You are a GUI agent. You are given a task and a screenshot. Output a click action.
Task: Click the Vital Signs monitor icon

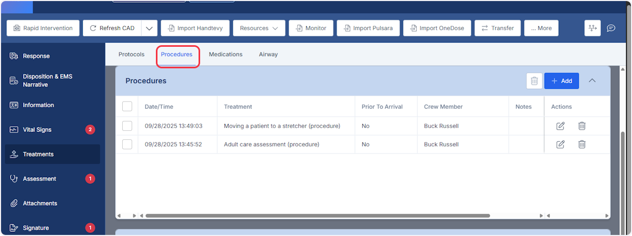[14, 130]
